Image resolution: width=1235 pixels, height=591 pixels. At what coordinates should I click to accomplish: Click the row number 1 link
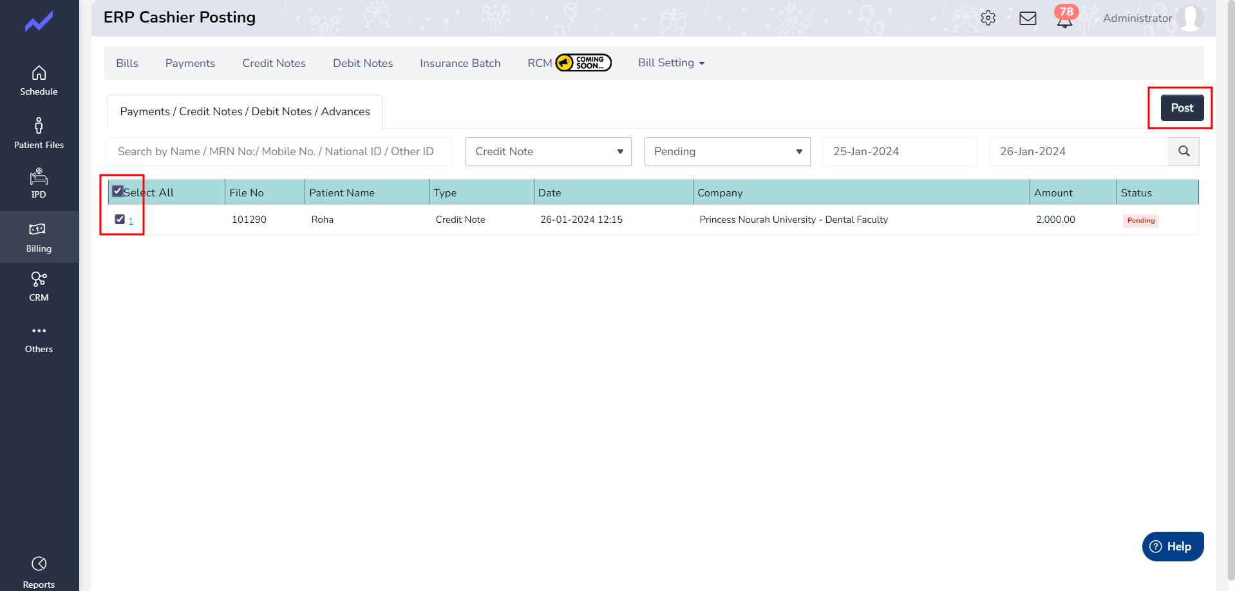tap(131, 221)
